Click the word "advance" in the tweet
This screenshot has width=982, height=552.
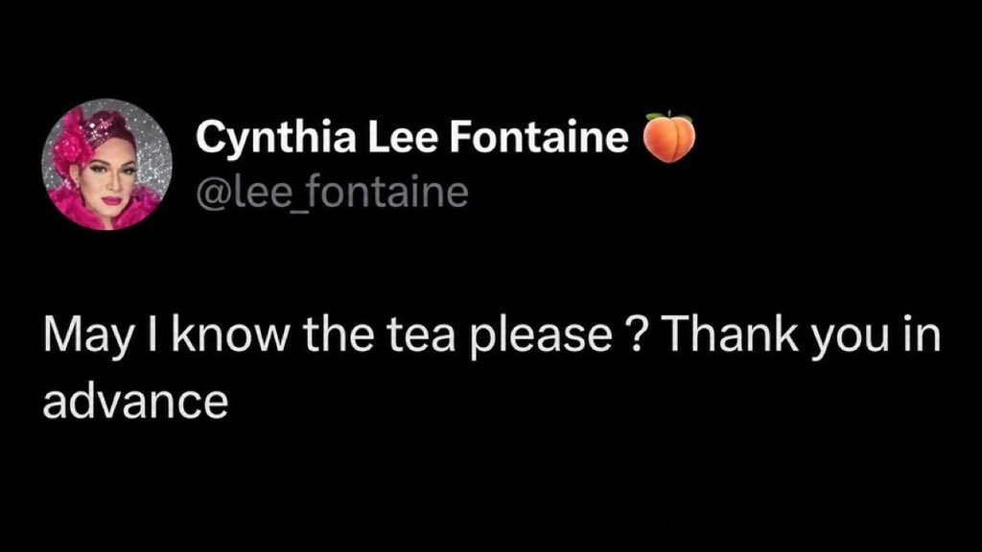pyautogui.click(x=135, y=402)
